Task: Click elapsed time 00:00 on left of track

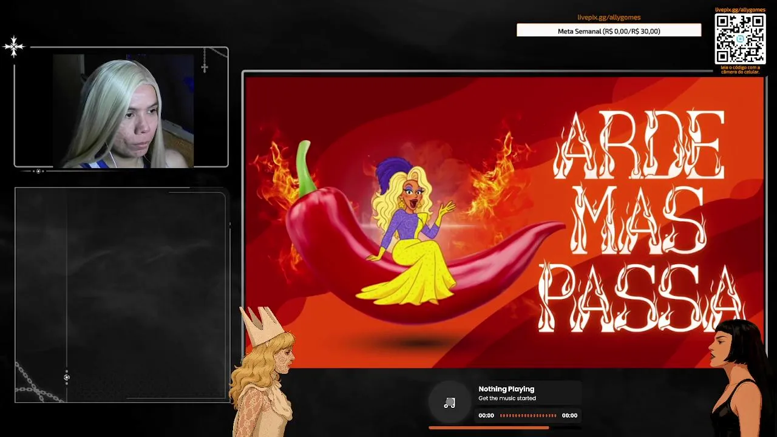Action: [x=486, y=416]
